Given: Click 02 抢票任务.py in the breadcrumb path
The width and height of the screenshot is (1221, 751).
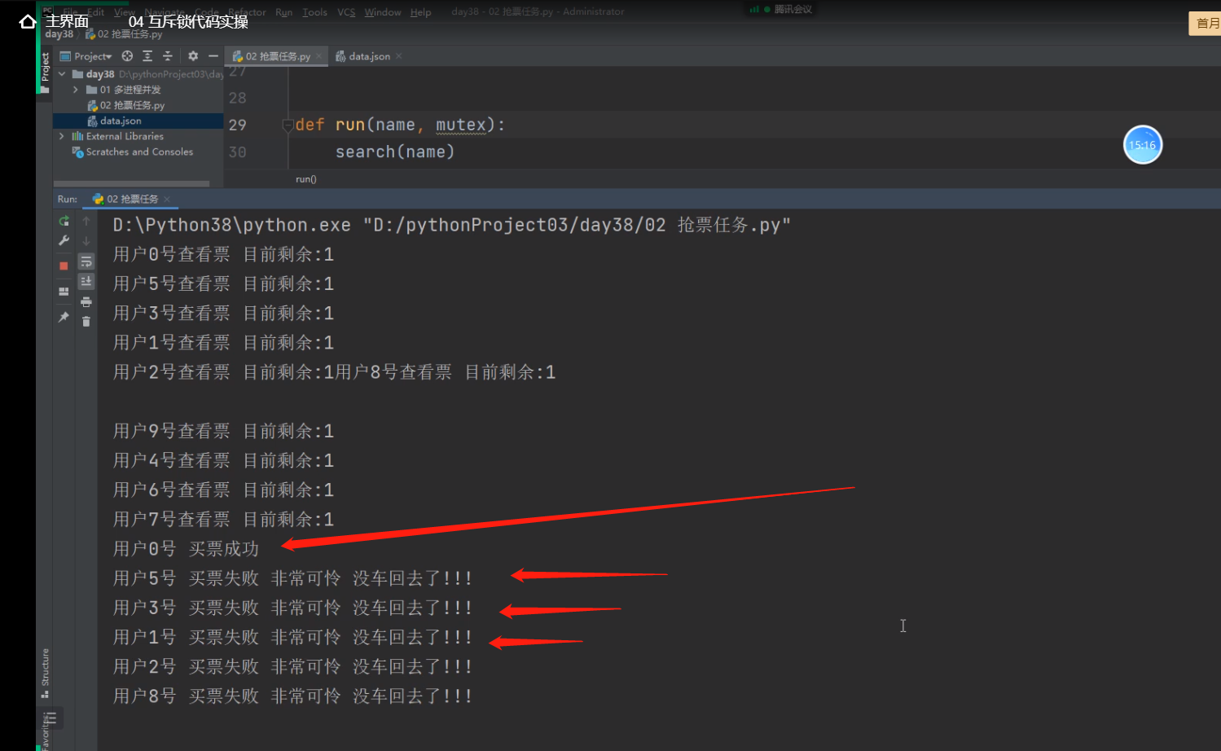Looking at the screenshot, I should tap(124, 34).
